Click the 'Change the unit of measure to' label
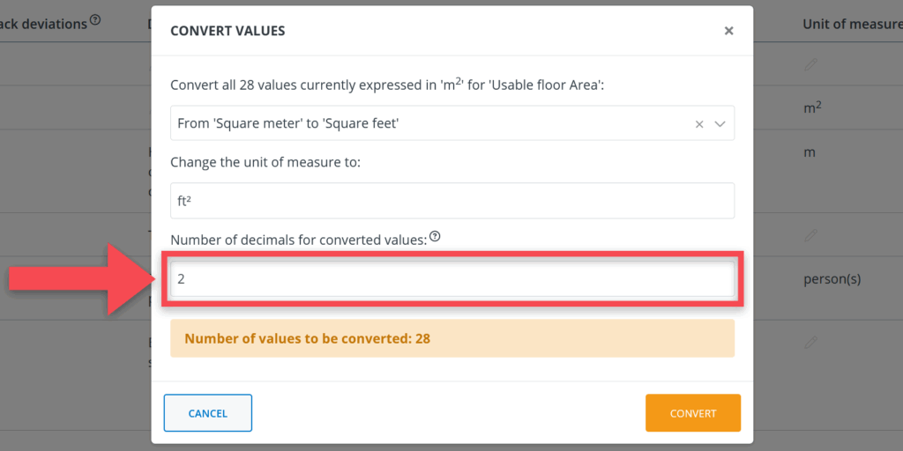The width and height of the screenshot is (903, 451). (255, 161)
